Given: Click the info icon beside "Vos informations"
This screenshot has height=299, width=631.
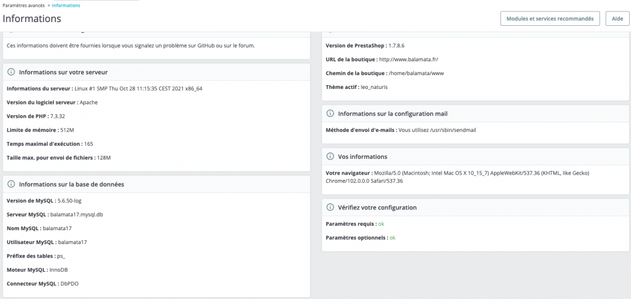Looking at the screenshot, I should point(330,156).
